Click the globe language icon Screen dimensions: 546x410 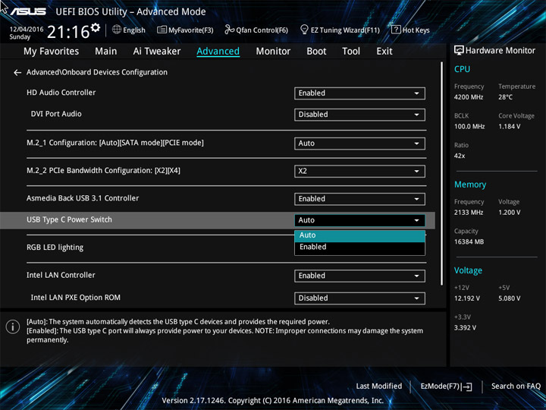pyautogui.click(x=117, y=30)
